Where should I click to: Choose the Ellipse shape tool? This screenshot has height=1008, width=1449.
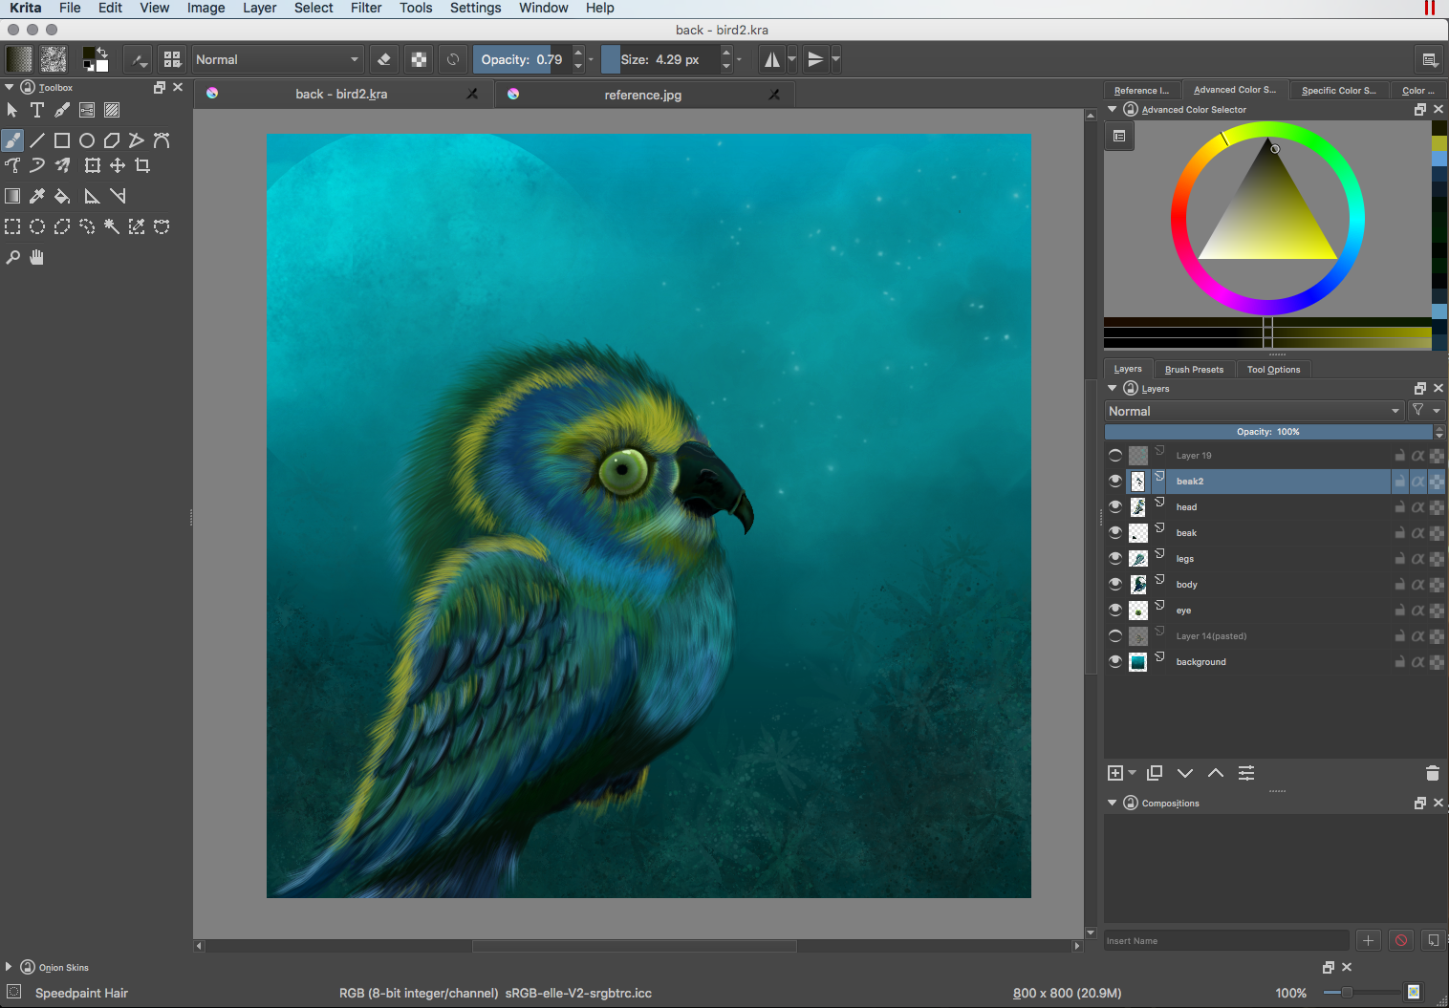pyautogui.click(x=87, y=140)
